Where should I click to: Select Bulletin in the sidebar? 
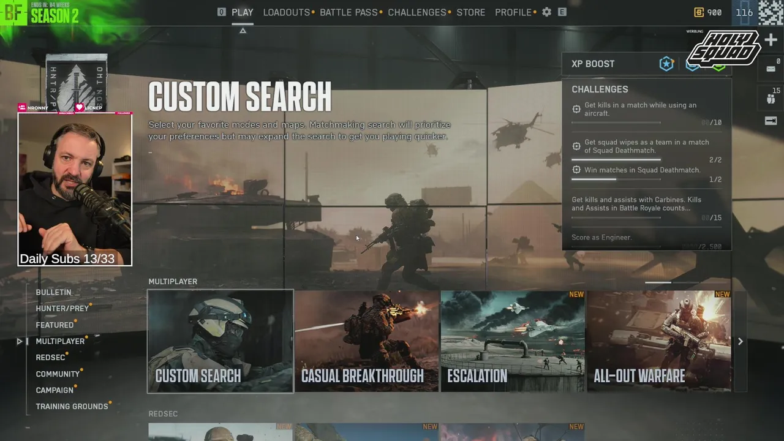[x=53, y=292]
